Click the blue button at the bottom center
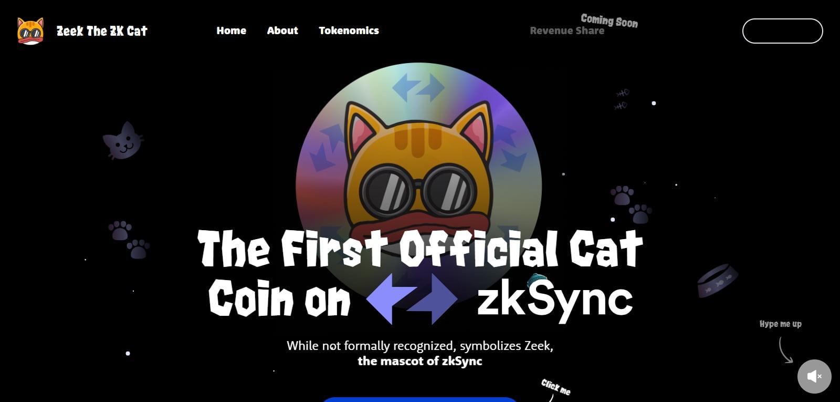Screen dimensions: 840x402 click(x=420, y=399)
